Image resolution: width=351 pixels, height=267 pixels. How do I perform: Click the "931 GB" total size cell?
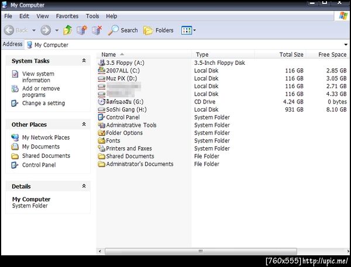pos(294,110)
